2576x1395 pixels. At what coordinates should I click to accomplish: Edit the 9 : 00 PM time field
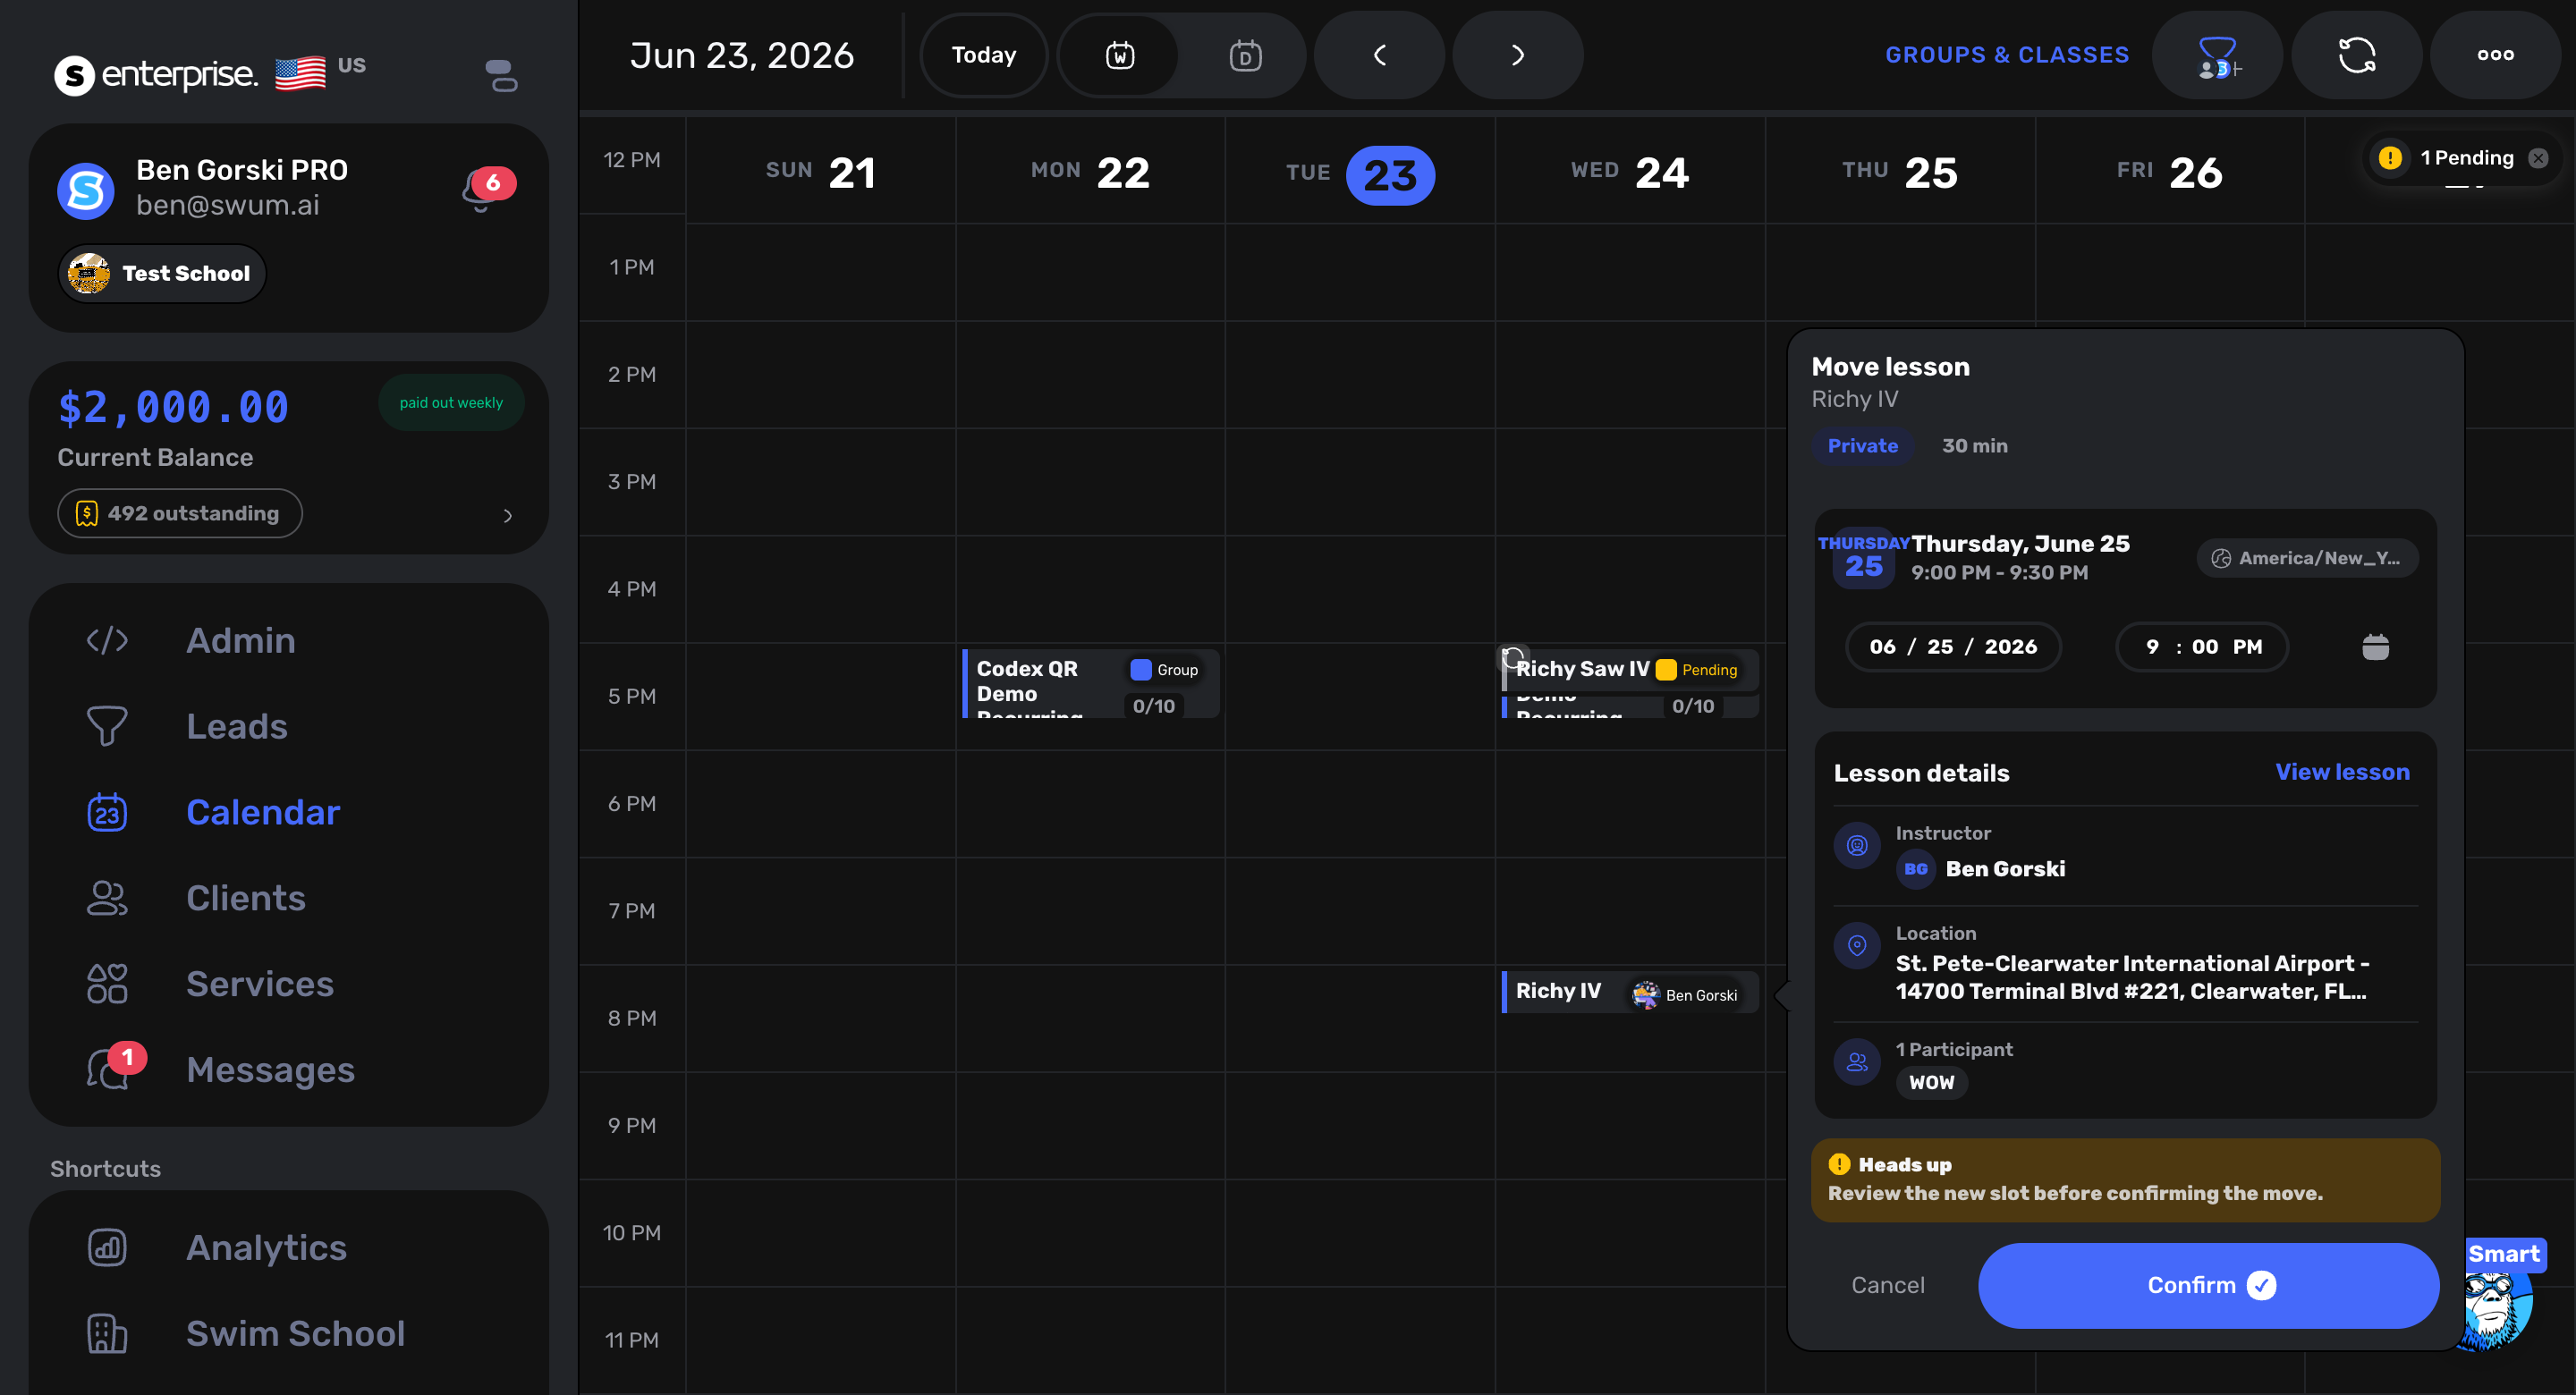(x=2203, y=647)
